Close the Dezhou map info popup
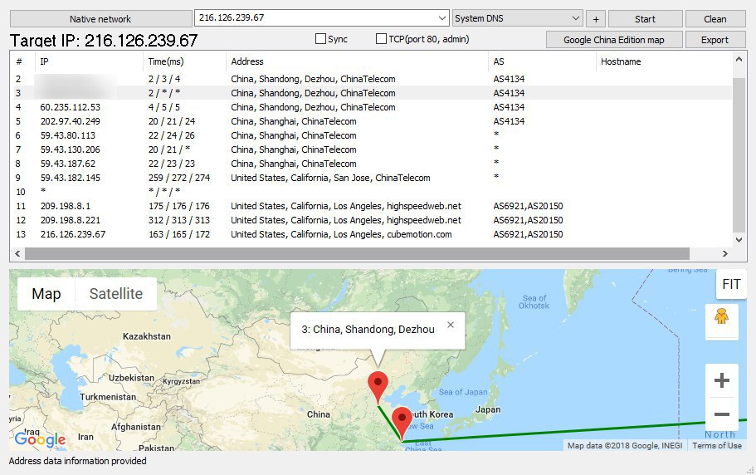Image resolution: width=756 pixels, height=475 pixels. 451,325
